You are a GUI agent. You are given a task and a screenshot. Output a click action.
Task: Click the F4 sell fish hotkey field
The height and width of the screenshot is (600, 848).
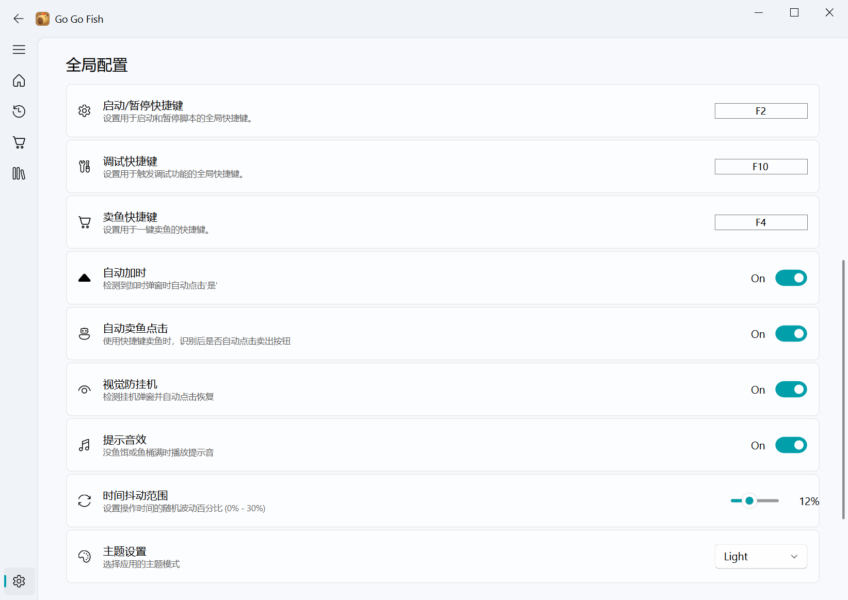pyautogui.click(x=761, y=222)
